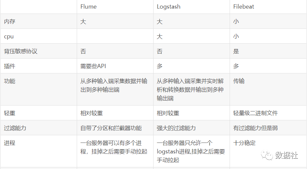Viewport: 308px width, 169px height.
Task: Click the 功能 row label
Action: pyautogui.click(x=10, y=81)
